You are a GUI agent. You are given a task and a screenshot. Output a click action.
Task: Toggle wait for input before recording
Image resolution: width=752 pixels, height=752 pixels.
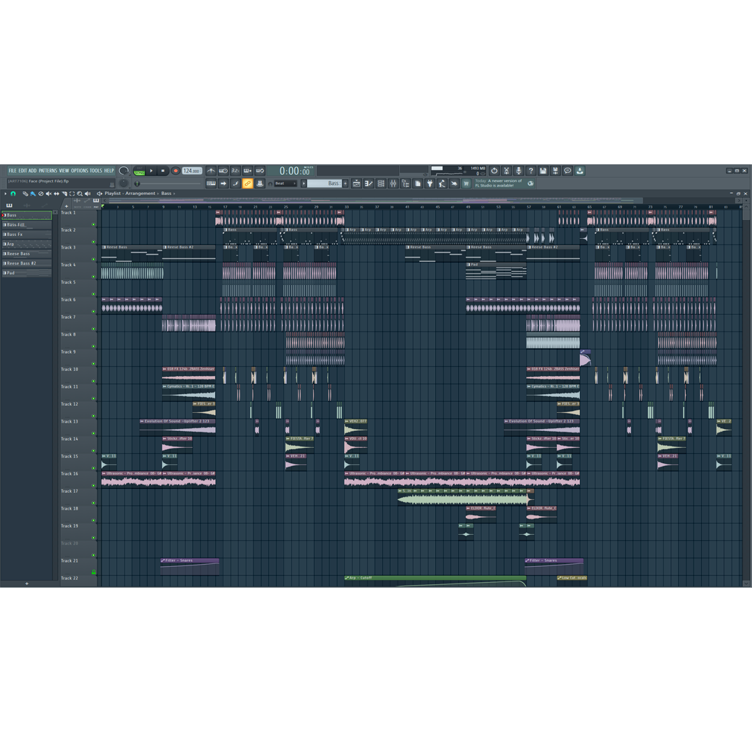[223, 171]
